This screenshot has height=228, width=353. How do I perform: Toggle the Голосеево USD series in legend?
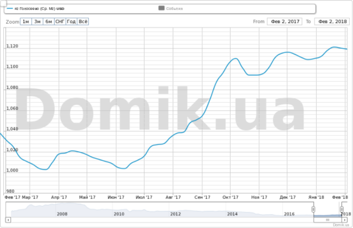click(x=36, y=9)
